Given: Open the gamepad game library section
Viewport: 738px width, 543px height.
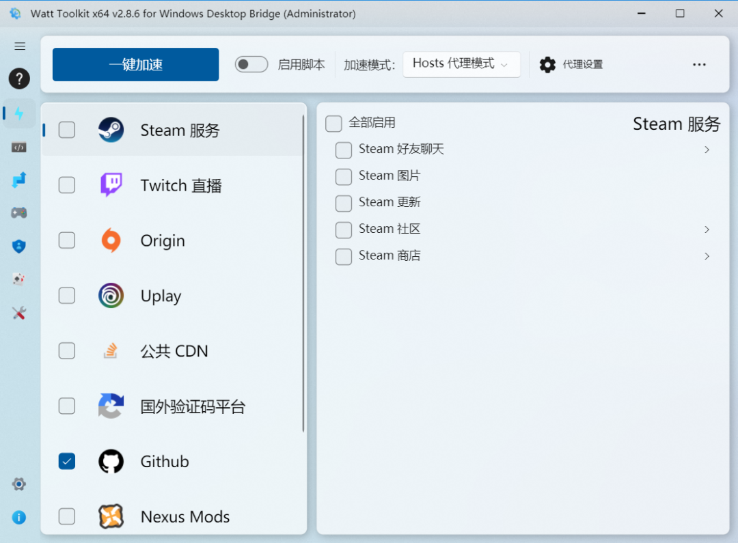Looking at the screenshot, I should pos(19,212).
